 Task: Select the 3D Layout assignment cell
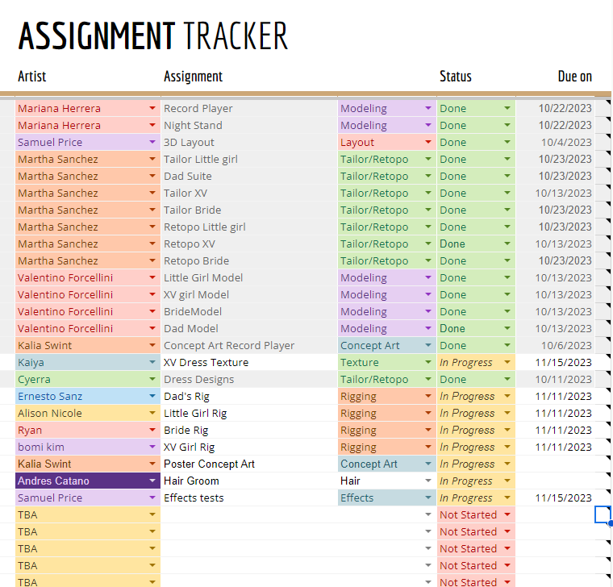click(249, 142)
